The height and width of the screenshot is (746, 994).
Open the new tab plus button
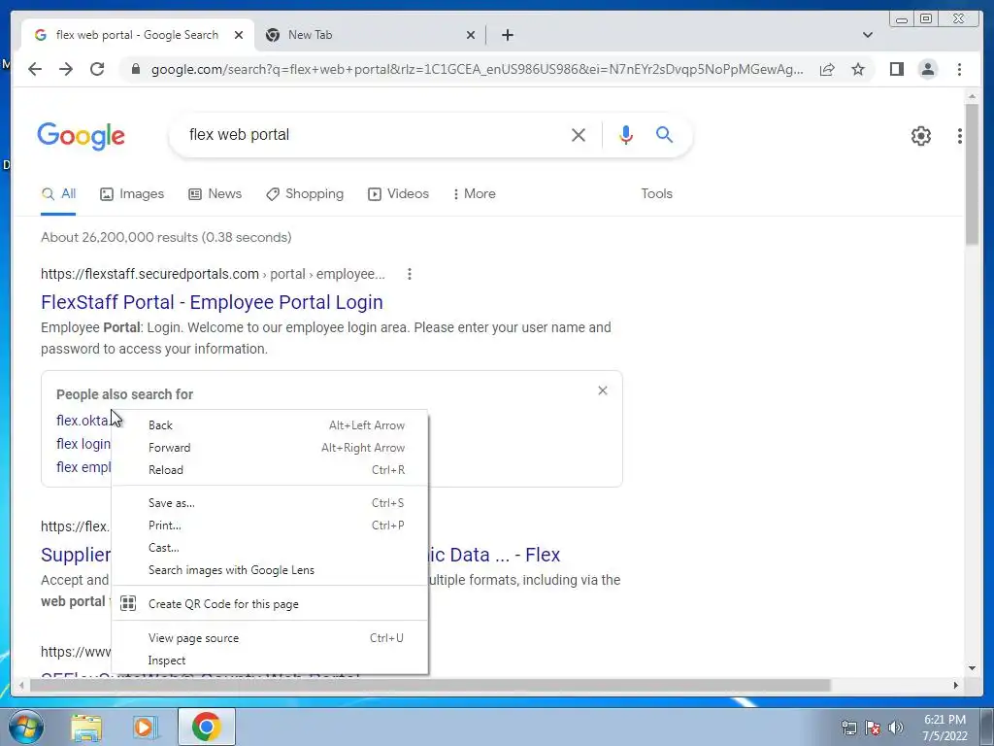[x=507, y=35]
